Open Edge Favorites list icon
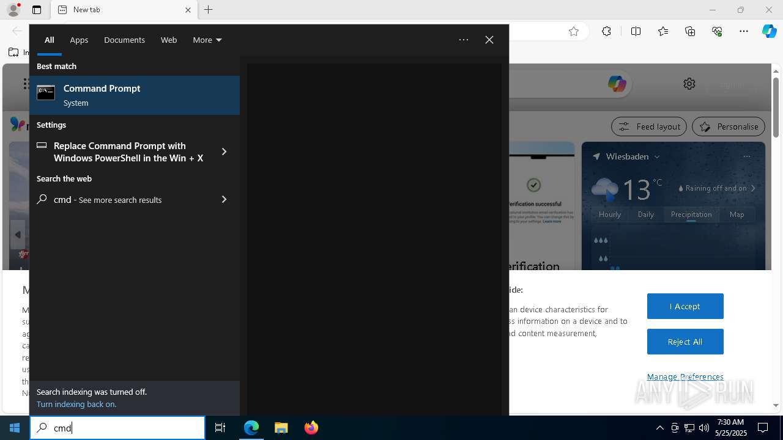The width and height of the screenshot is (783, 440). click(663, 31)
